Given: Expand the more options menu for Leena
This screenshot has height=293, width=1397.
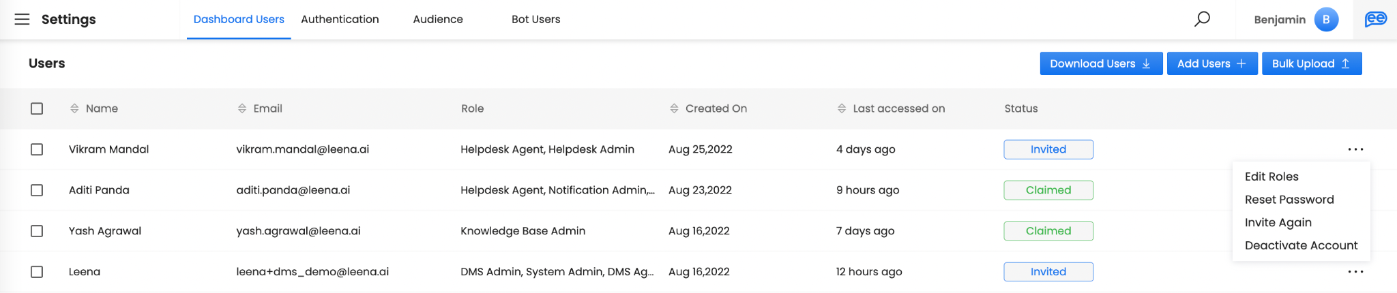Looking at the screenshot, I should [x=1355, y=272].
